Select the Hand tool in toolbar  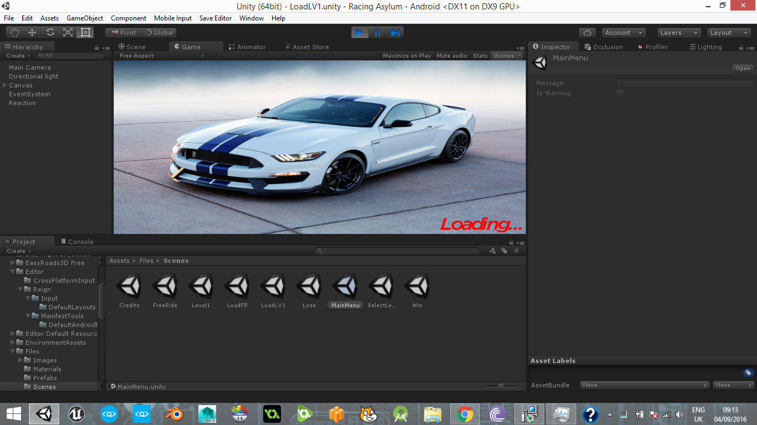[14, 33]
